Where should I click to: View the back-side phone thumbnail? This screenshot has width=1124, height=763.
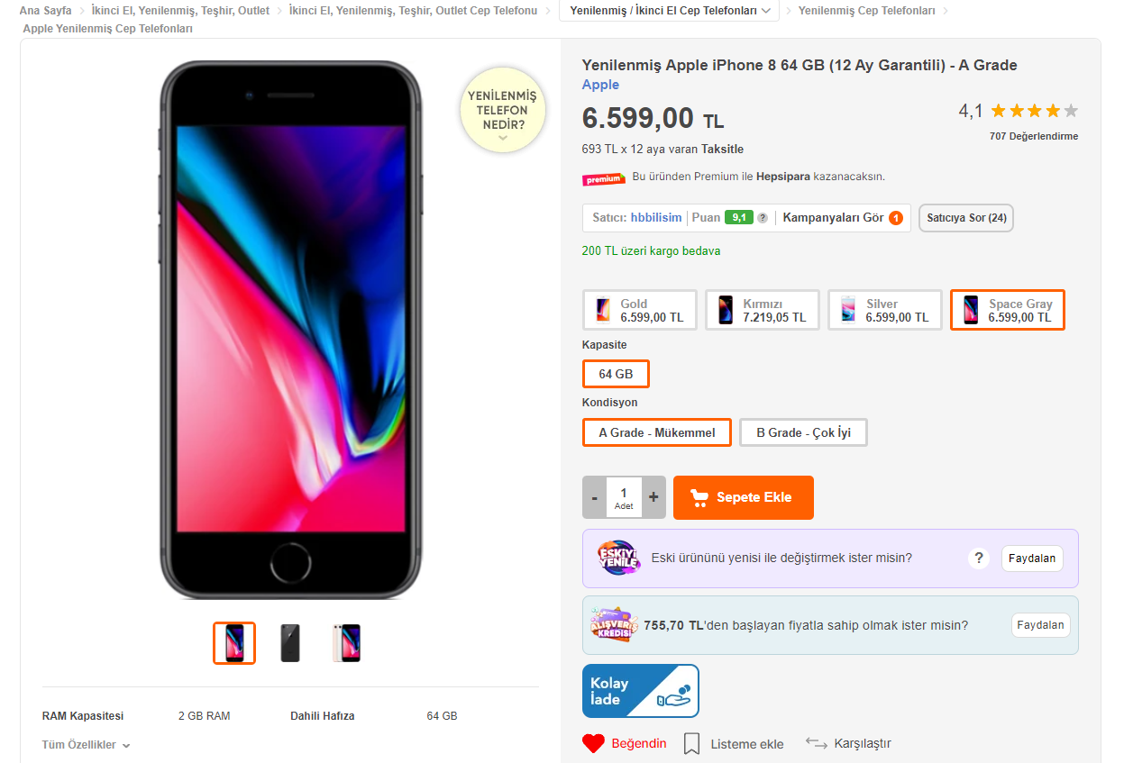(290, 643)
